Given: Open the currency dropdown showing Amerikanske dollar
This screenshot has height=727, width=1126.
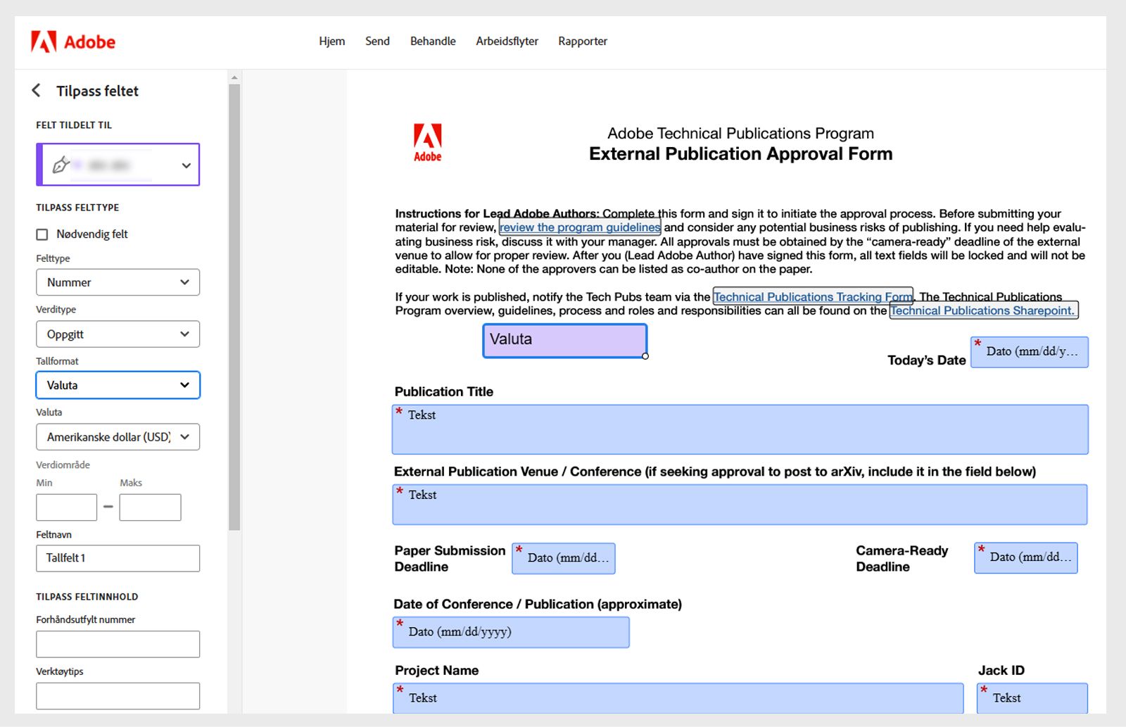Looking at the screenshot, I should click(118, 437).
